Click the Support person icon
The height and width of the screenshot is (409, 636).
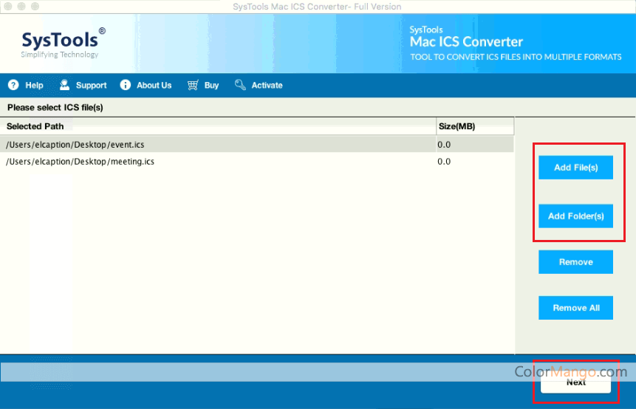(65, 85)
